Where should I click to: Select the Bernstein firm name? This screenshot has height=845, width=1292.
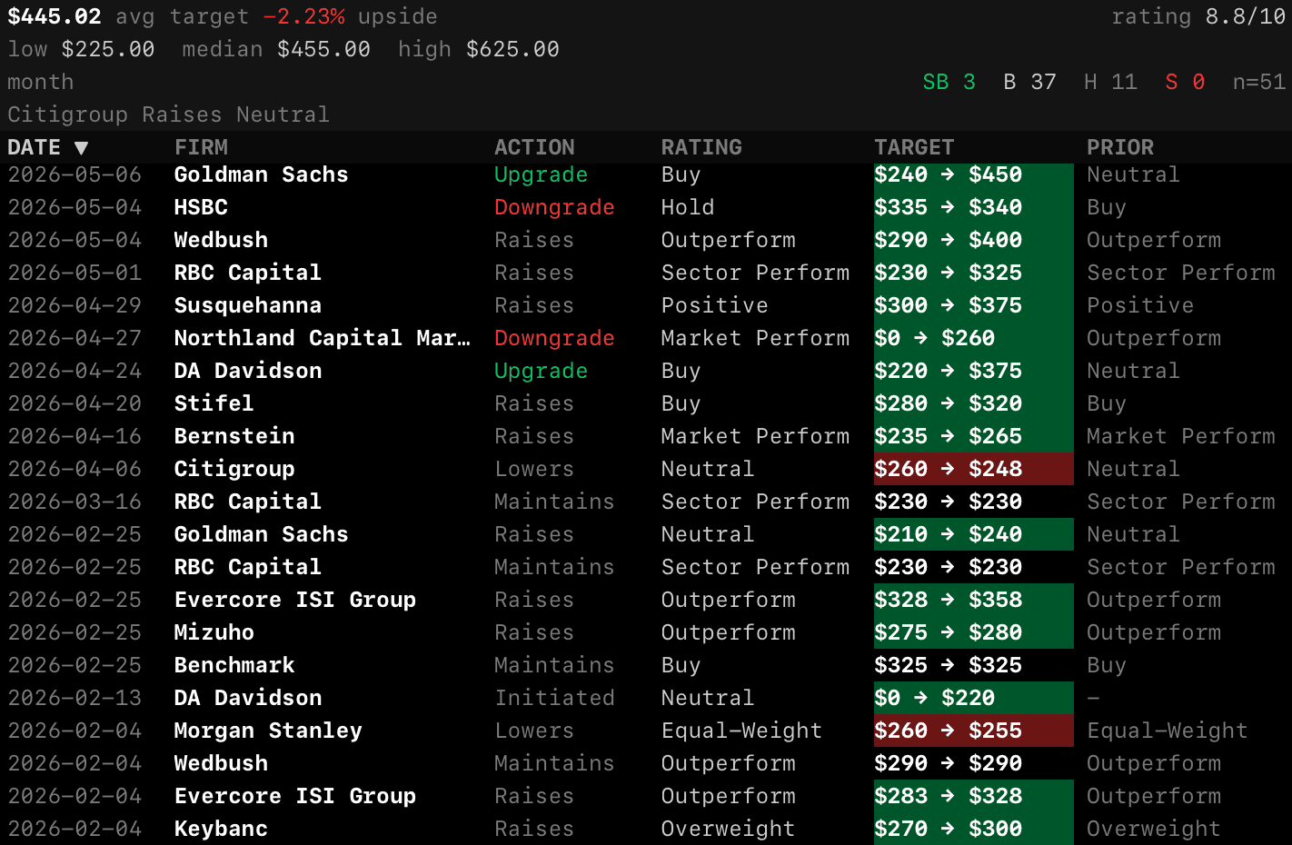coord(234,436)
